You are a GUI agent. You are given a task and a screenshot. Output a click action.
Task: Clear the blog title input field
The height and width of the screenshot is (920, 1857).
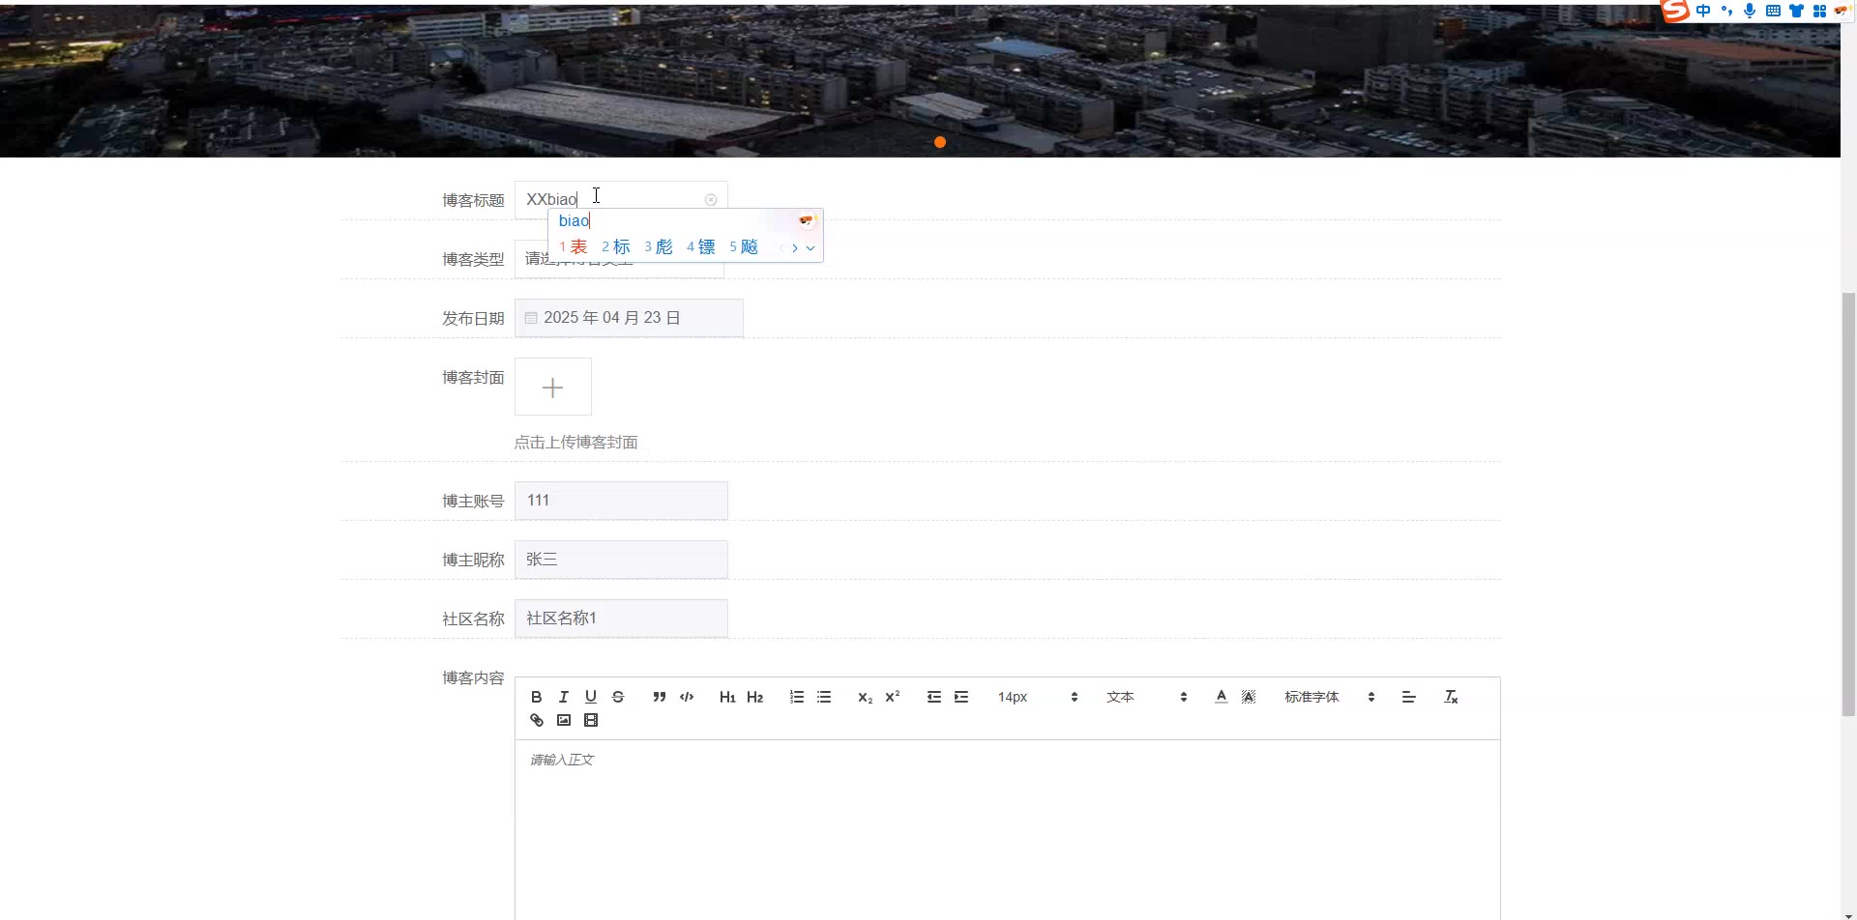[711, 200]
